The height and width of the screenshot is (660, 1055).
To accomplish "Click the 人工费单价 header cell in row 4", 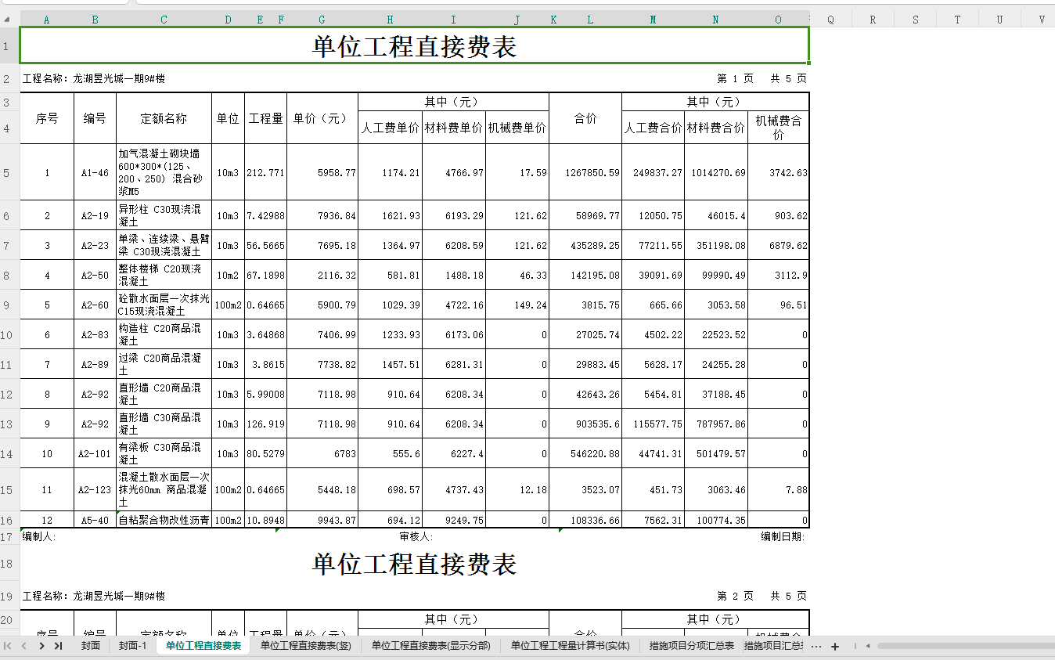I will click(390, 128).
